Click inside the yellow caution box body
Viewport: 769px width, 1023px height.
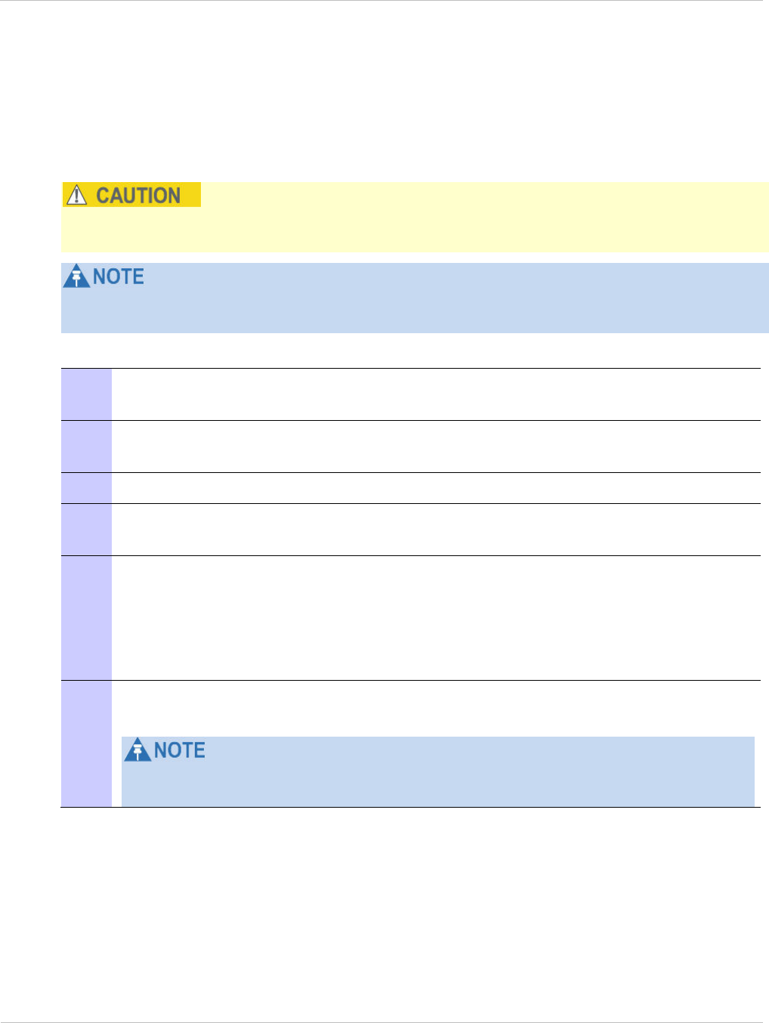pos(415,229)
